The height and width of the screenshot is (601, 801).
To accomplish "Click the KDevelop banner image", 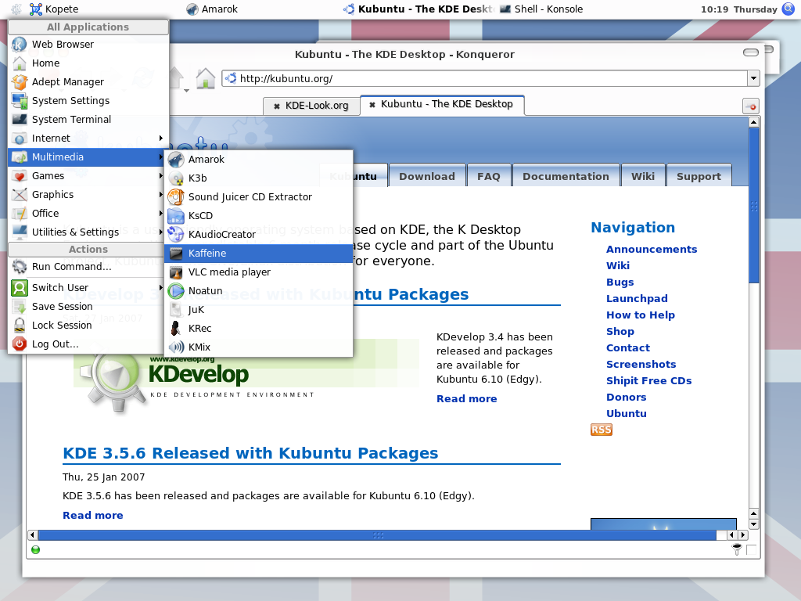I will point(245,378).
